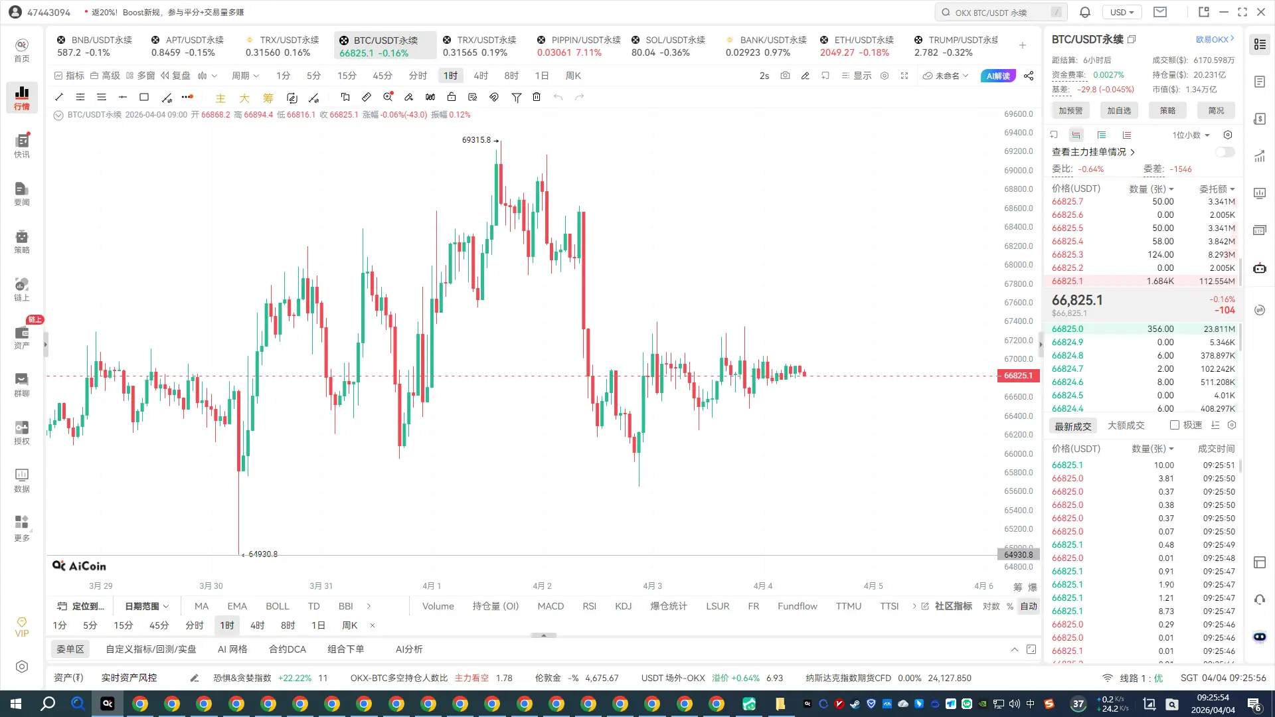Click the 加预警 add alert button

(x=1070, y=111)
